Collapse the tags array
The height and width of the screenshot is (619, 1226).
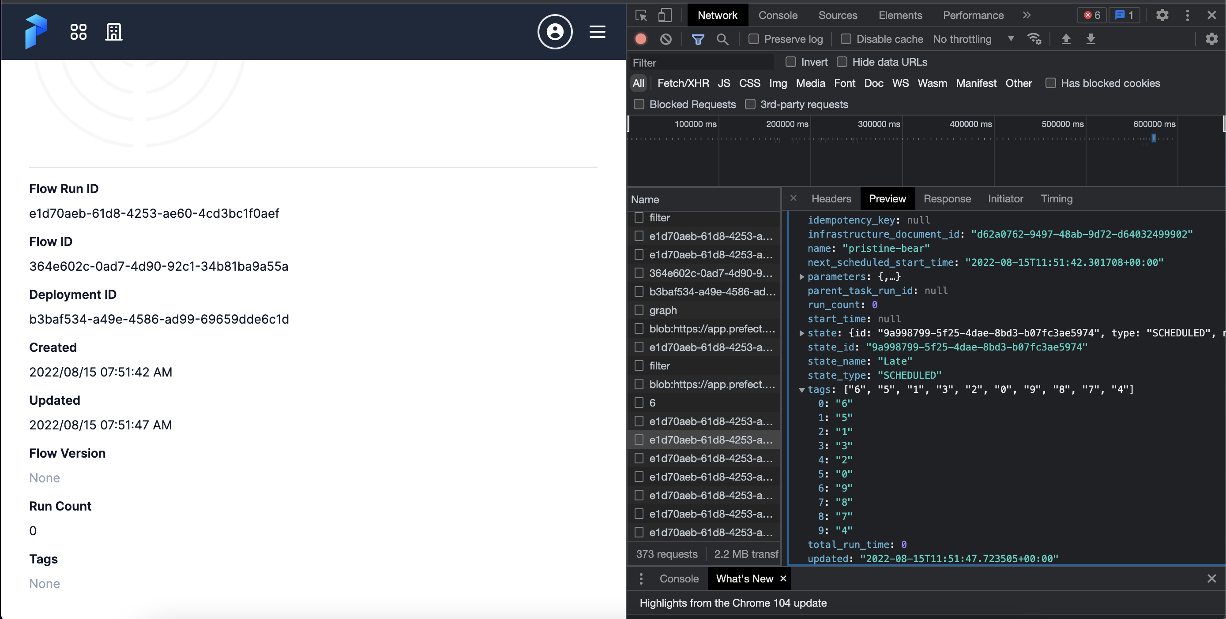pos(803,389)
